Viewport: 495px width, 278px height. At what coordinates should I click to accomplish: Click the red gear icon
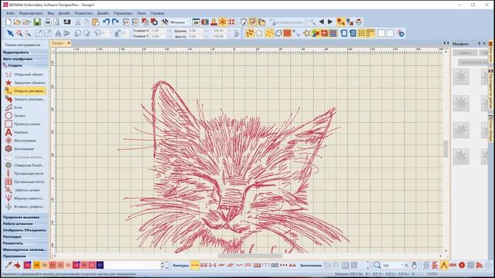(x=462, y=266)
